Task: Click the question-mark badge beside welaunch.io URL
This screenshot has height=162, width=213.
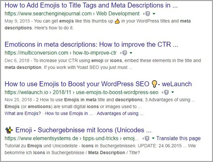Action: tap(166, 92)
